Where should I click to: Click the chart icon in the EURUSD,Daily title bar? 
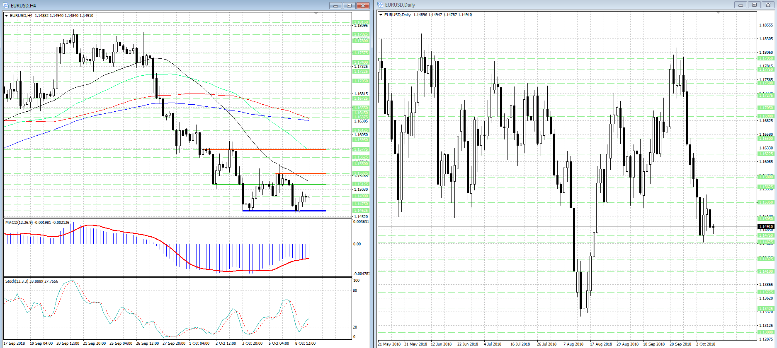[x=380, y=5]
